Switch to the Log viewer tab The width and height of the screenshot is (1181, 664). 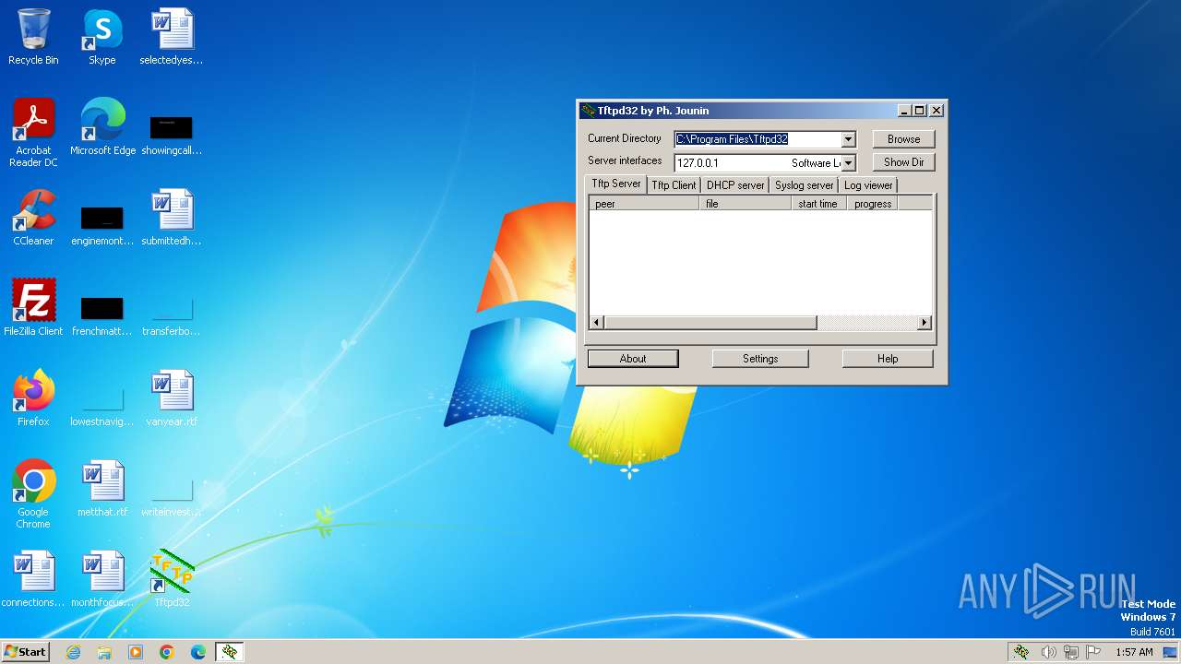tap(868, 185)
